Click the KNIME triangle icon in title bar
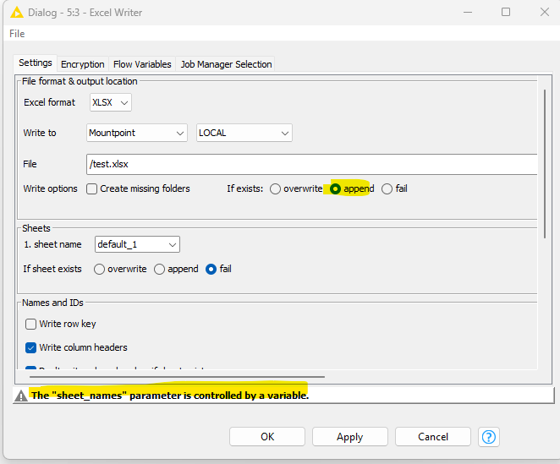 click(16, 12)
